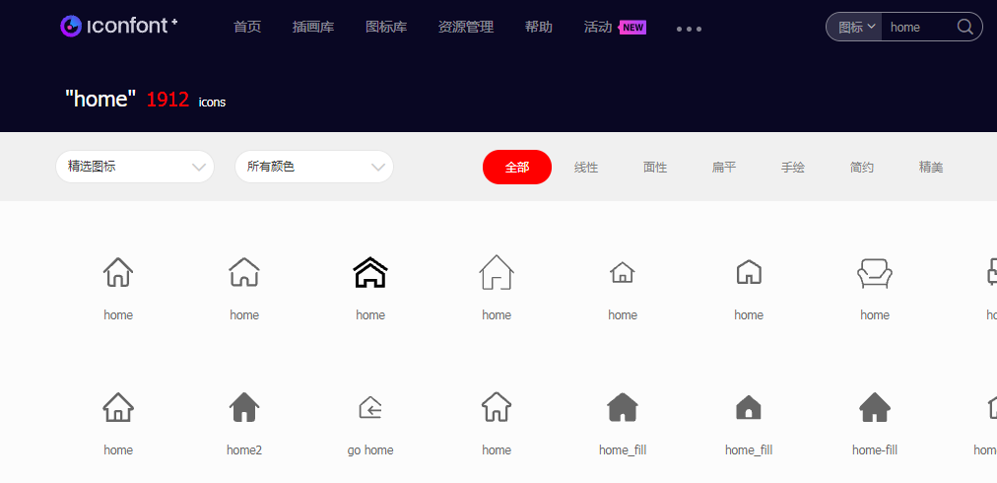Screen dimensions: 997x483
Task: Select the sofa armchair icon
Action: [875, 272]
